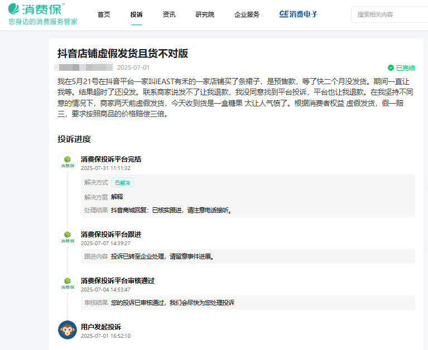
Task: Open the 研究院 menu item
Action: pyautogui.click(x=205, y=14)
